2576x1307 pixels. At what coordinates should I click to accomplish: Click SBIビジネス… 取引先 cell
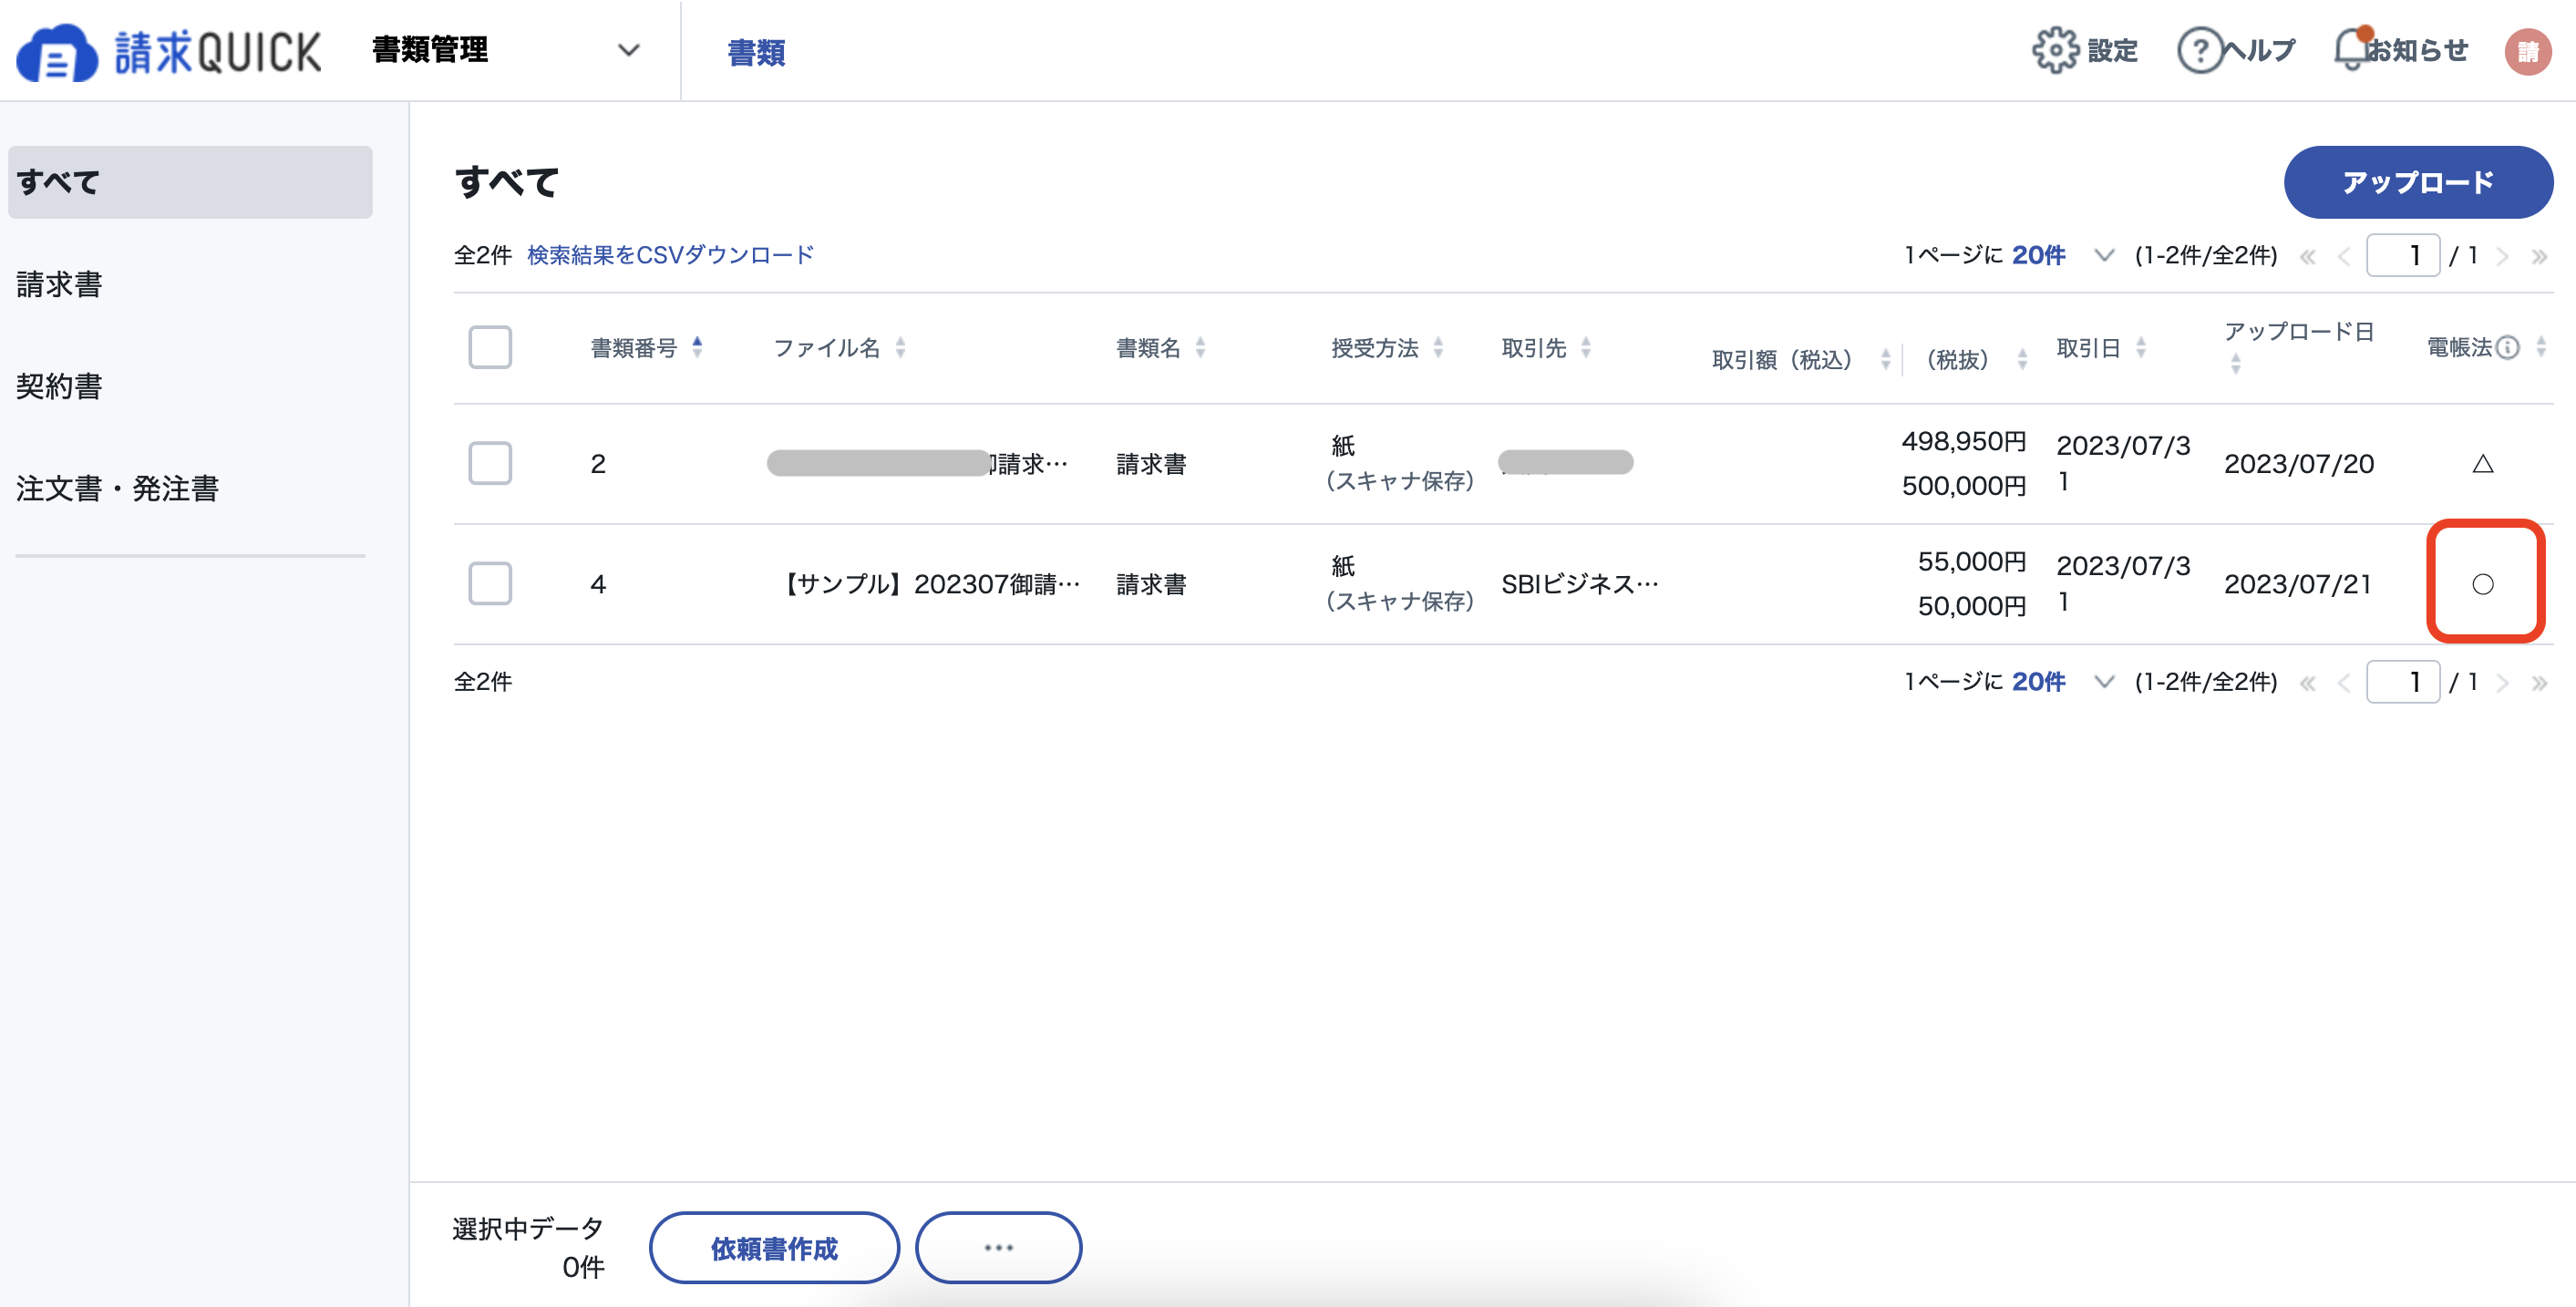coord(1580,584)
